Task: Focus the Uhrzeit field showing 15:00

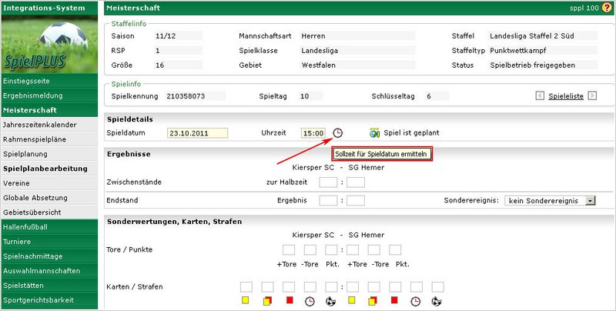Action: point(313,132)
